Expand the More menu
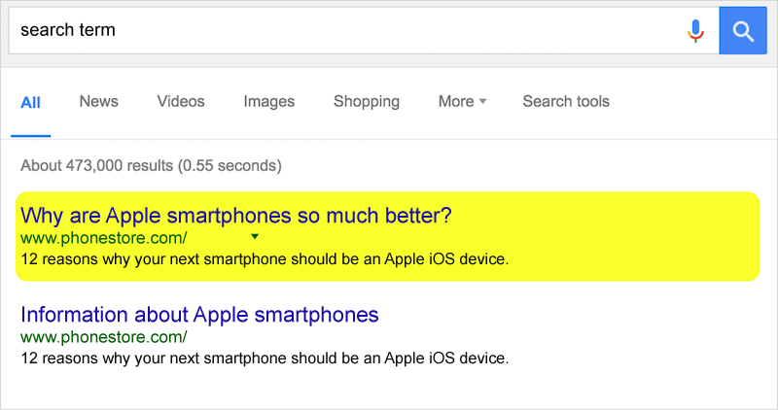The width and height of the screenshot is (778, 410). pos(462,102)
